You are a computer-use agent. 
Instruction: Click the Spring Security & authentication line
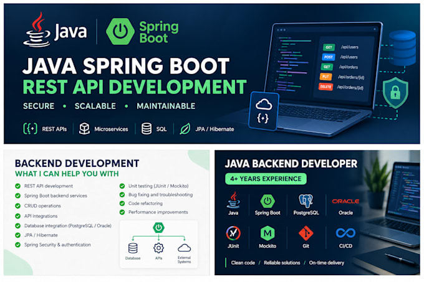point(57,245)
